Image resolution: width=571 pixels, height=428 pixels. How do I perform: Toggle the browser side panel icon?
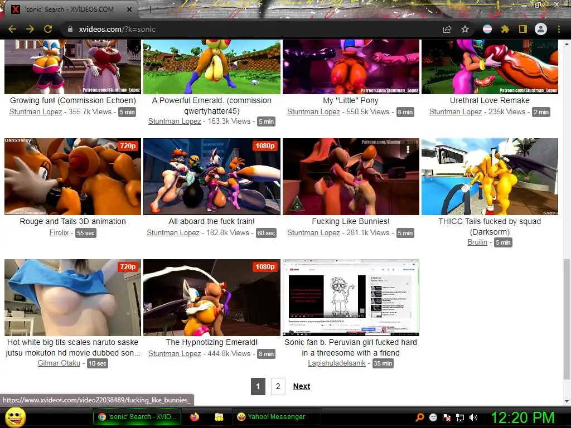click(523, 29)
